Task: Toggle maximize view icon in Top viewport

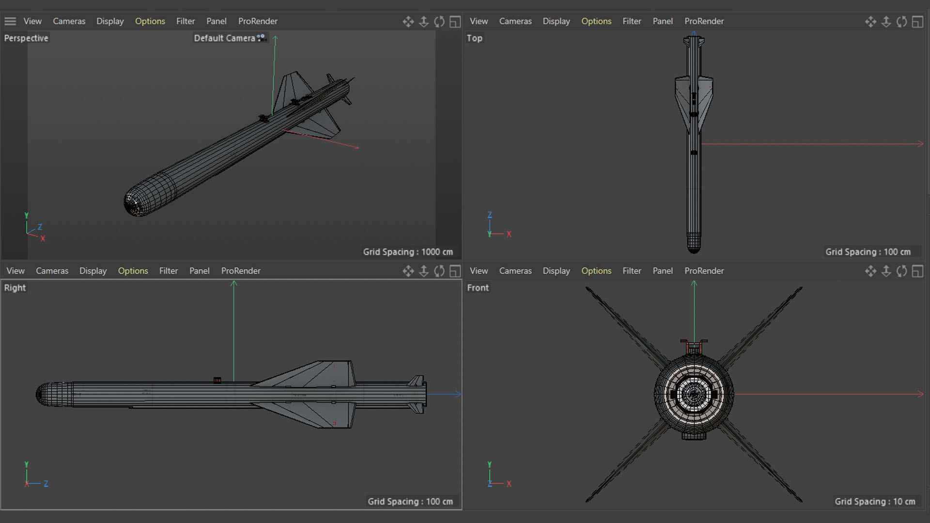Action: (x=917, y=22)
